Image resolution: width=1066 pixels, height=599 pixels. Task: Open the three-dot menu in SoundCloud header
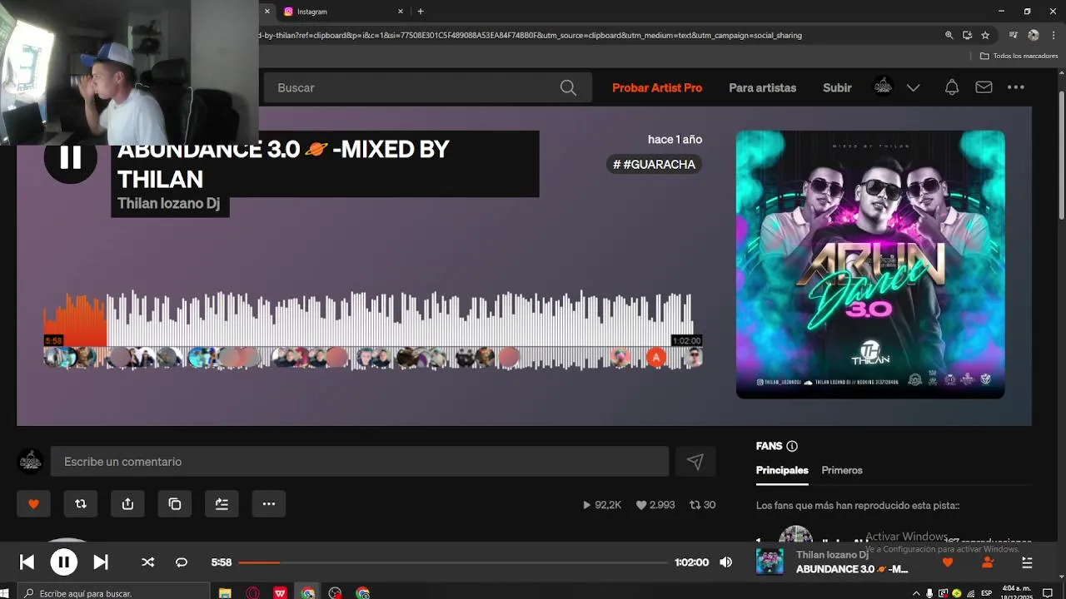(x=1016, y=87)
